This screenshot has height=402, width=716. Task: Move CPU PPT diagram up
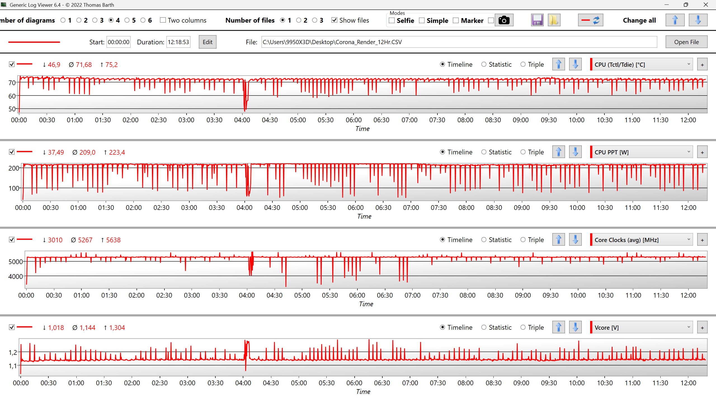(559, 152)
